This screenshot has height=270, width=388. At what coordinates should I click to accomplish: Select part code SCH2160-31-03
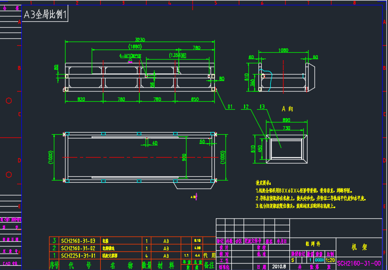tap(78, 241)
